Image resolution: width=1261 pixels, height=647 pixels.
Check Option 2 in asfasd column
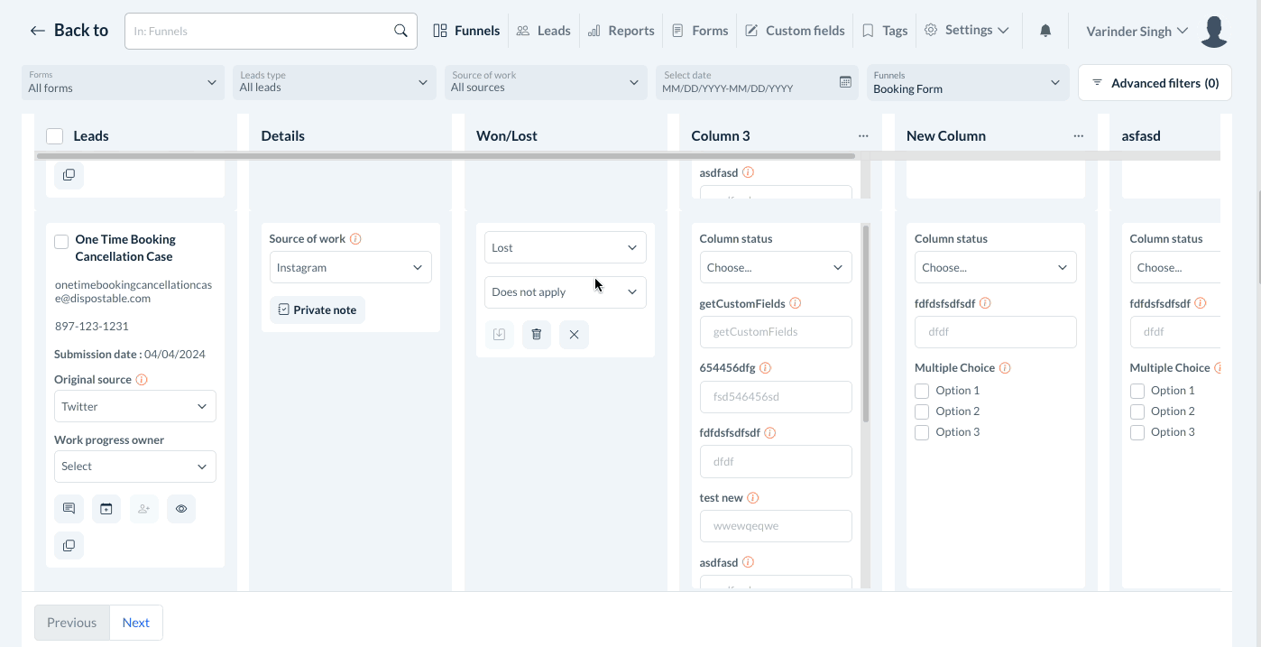point(1137,411)
